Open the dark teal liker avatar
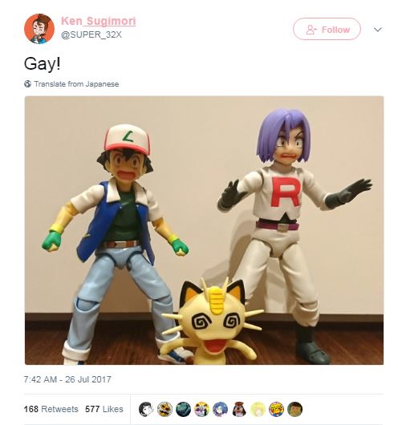Viewport: 398px width, 425px height. click(184, 409)
